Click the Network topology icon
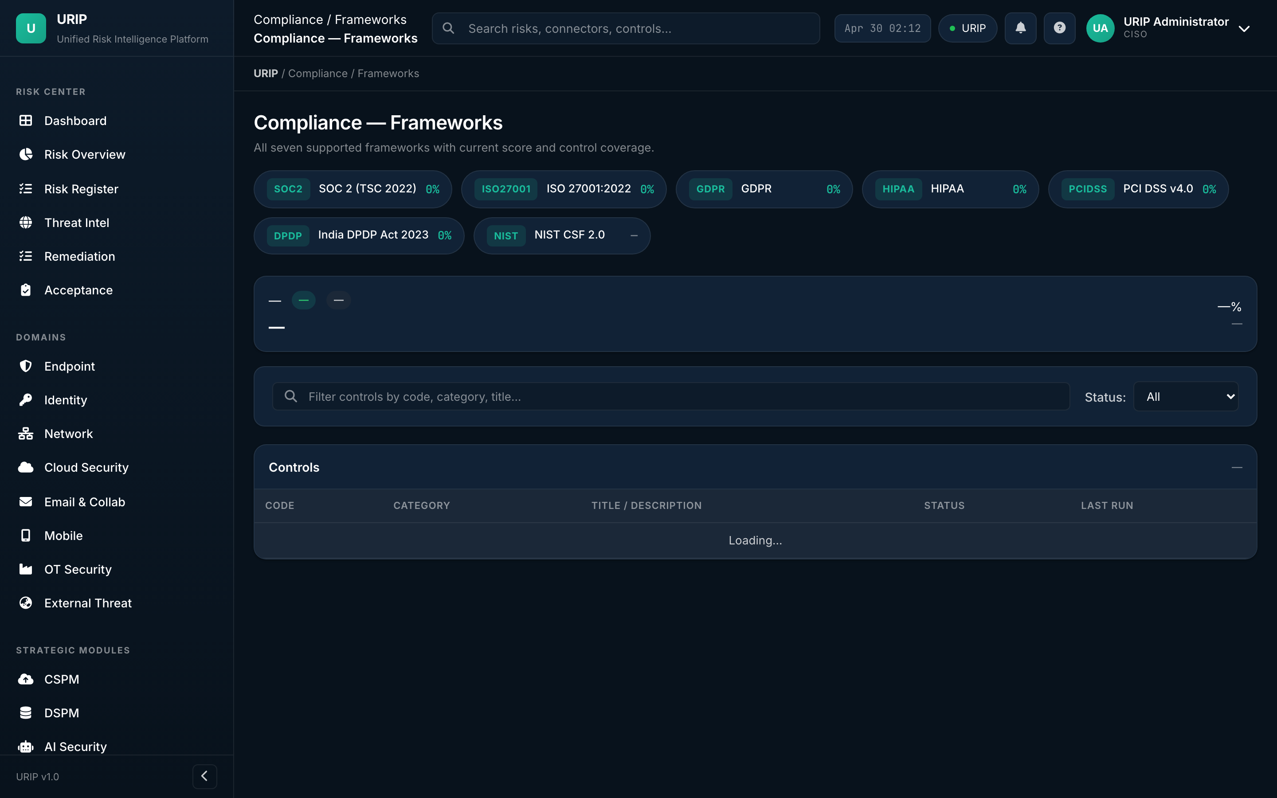1277x798 pixels. tap(25, 434)
